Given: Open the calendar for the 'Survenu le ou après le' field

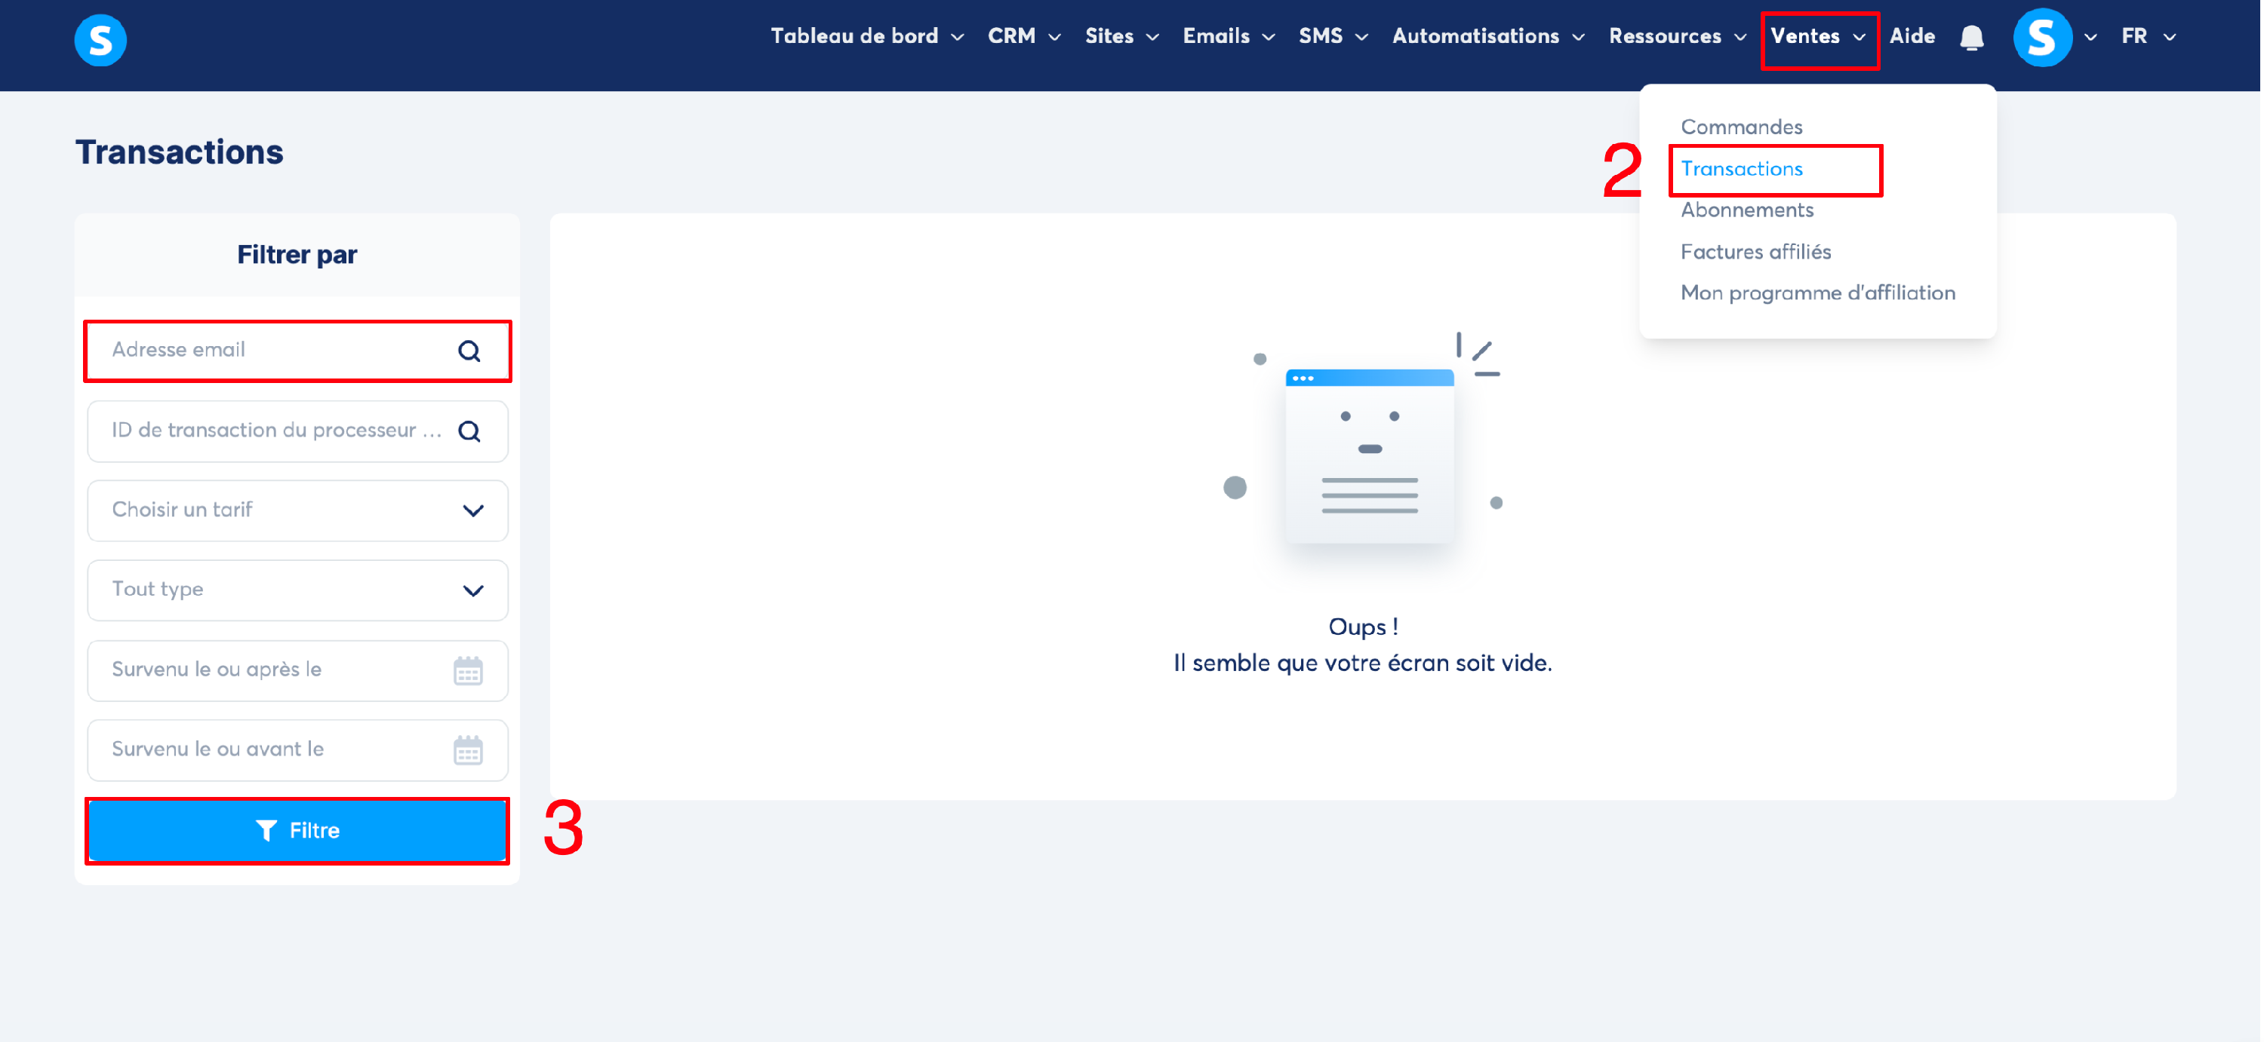Looking at the screenshot, I should pos(468,671).
